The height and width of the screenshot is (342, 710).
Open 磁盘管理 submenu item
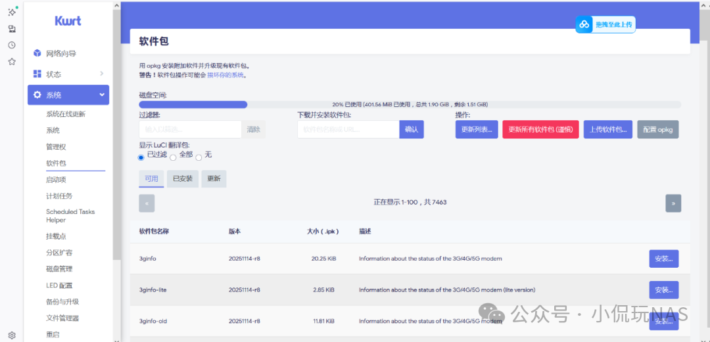click(59, 268)
